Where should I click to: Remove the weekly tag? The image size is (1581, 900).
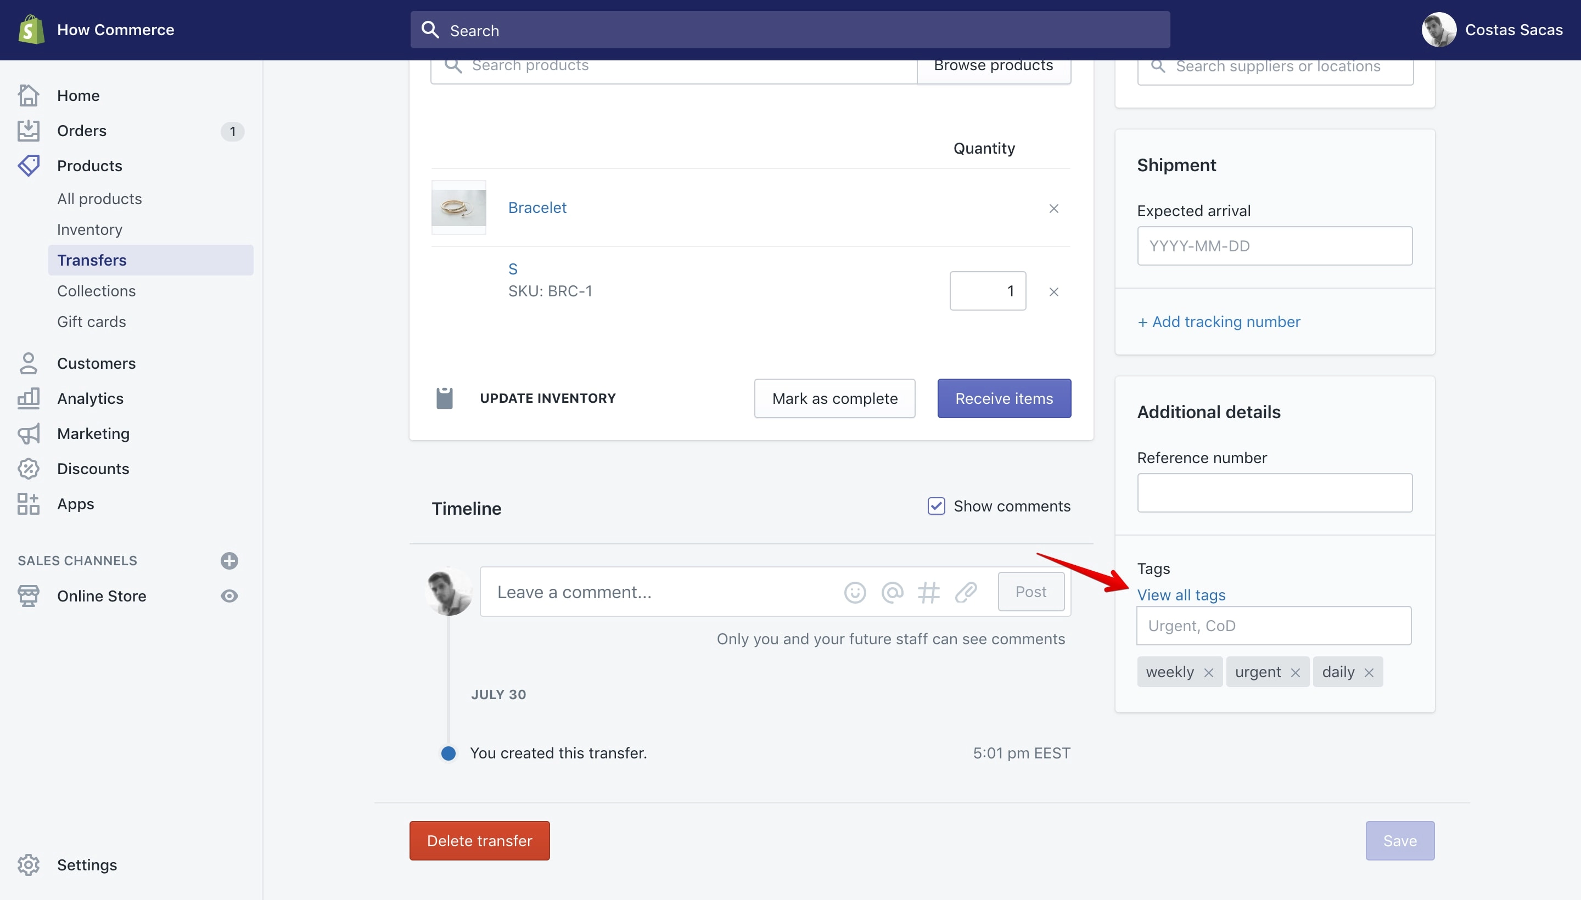(1208, 672)
